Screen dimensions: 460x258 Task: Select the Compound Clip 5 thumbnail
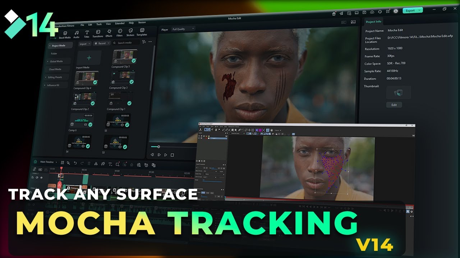(x=125, y=57)
